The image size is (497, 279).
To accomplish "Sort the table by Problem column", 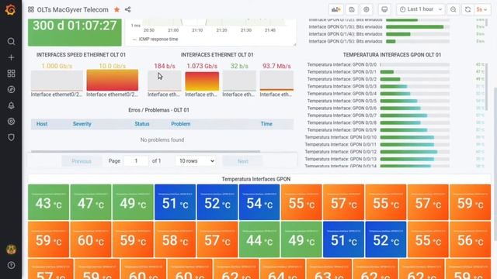I will pos(181,124).
